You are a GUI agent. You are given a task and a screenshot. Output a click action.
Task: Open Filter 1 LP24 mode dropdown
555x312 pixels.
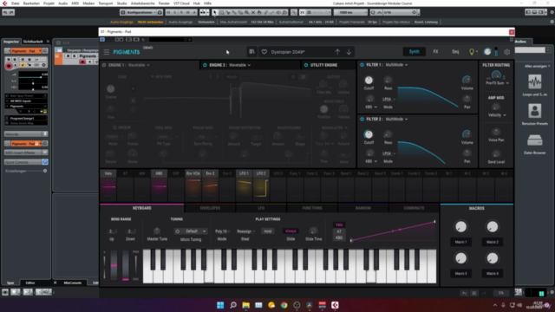click(388, 99)
